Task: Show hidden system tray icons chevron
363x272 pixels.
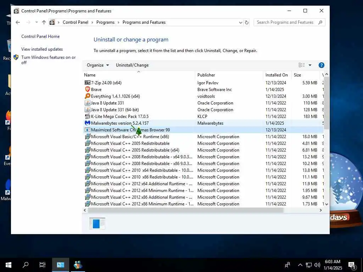Action: click(x=300, y=265)
